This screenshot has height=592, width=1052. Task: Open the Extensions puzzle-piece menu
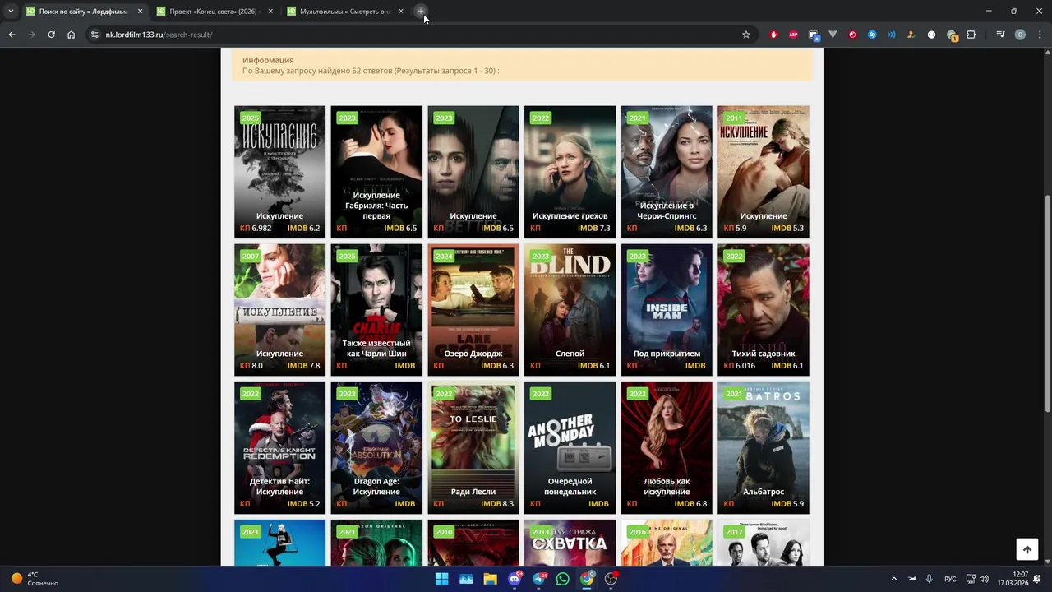971,35
